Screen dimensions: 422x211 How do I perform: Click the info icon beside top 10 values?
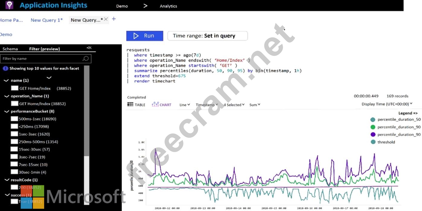click(5, 69)
